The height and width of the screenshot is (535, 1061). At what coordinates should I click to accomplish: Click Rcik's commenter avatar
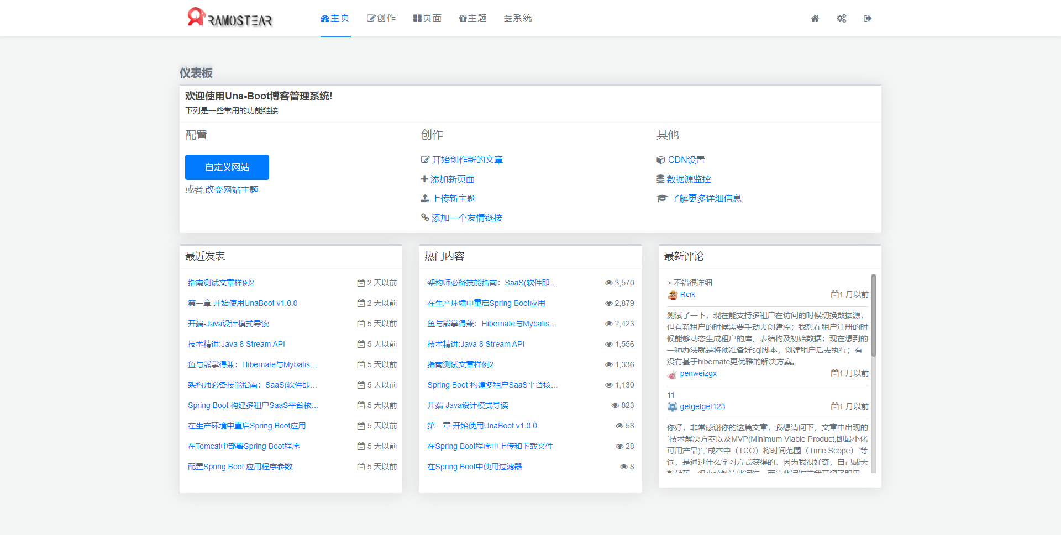pos(673,295)
